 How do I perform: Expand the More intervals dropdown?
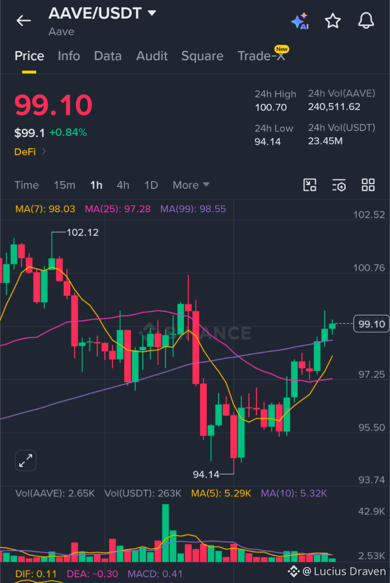coord(191,185)
